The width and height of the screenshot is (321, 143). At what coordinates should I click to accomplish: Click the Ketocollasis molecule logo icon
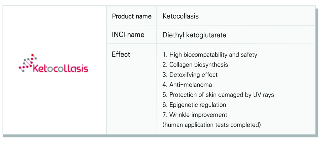28,63
